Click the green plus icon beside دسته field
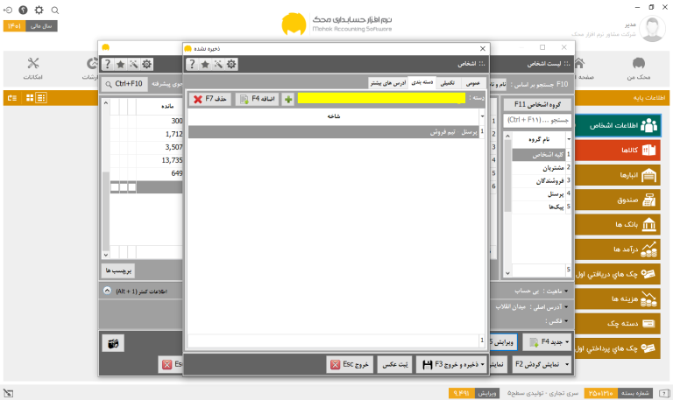 tap(288, 99)
